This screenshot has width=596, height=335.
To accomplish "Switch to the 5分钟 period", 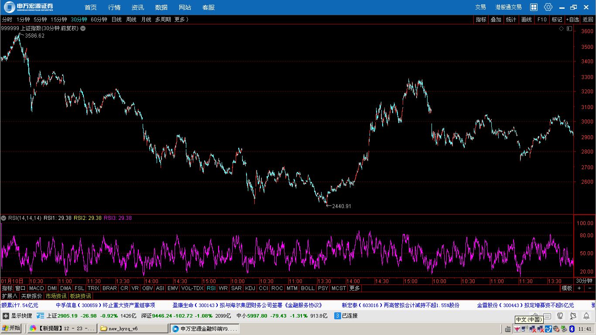I will tap(40, 20).
